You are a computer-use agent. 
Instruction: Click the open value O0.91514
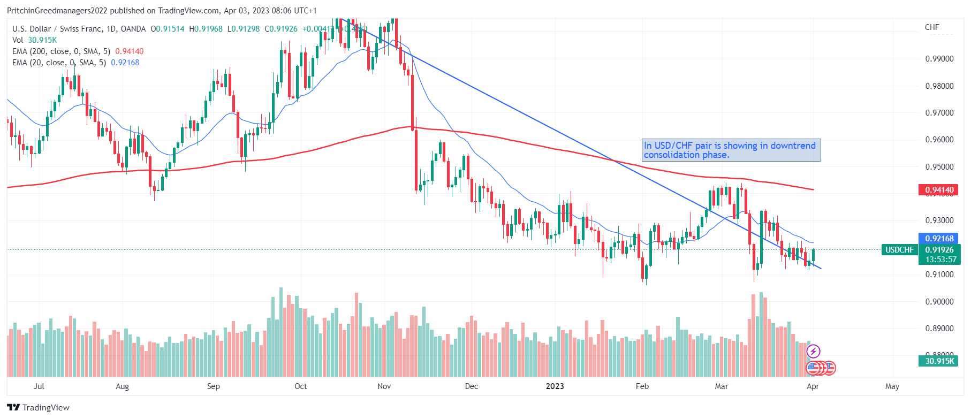tap(168, 29)
